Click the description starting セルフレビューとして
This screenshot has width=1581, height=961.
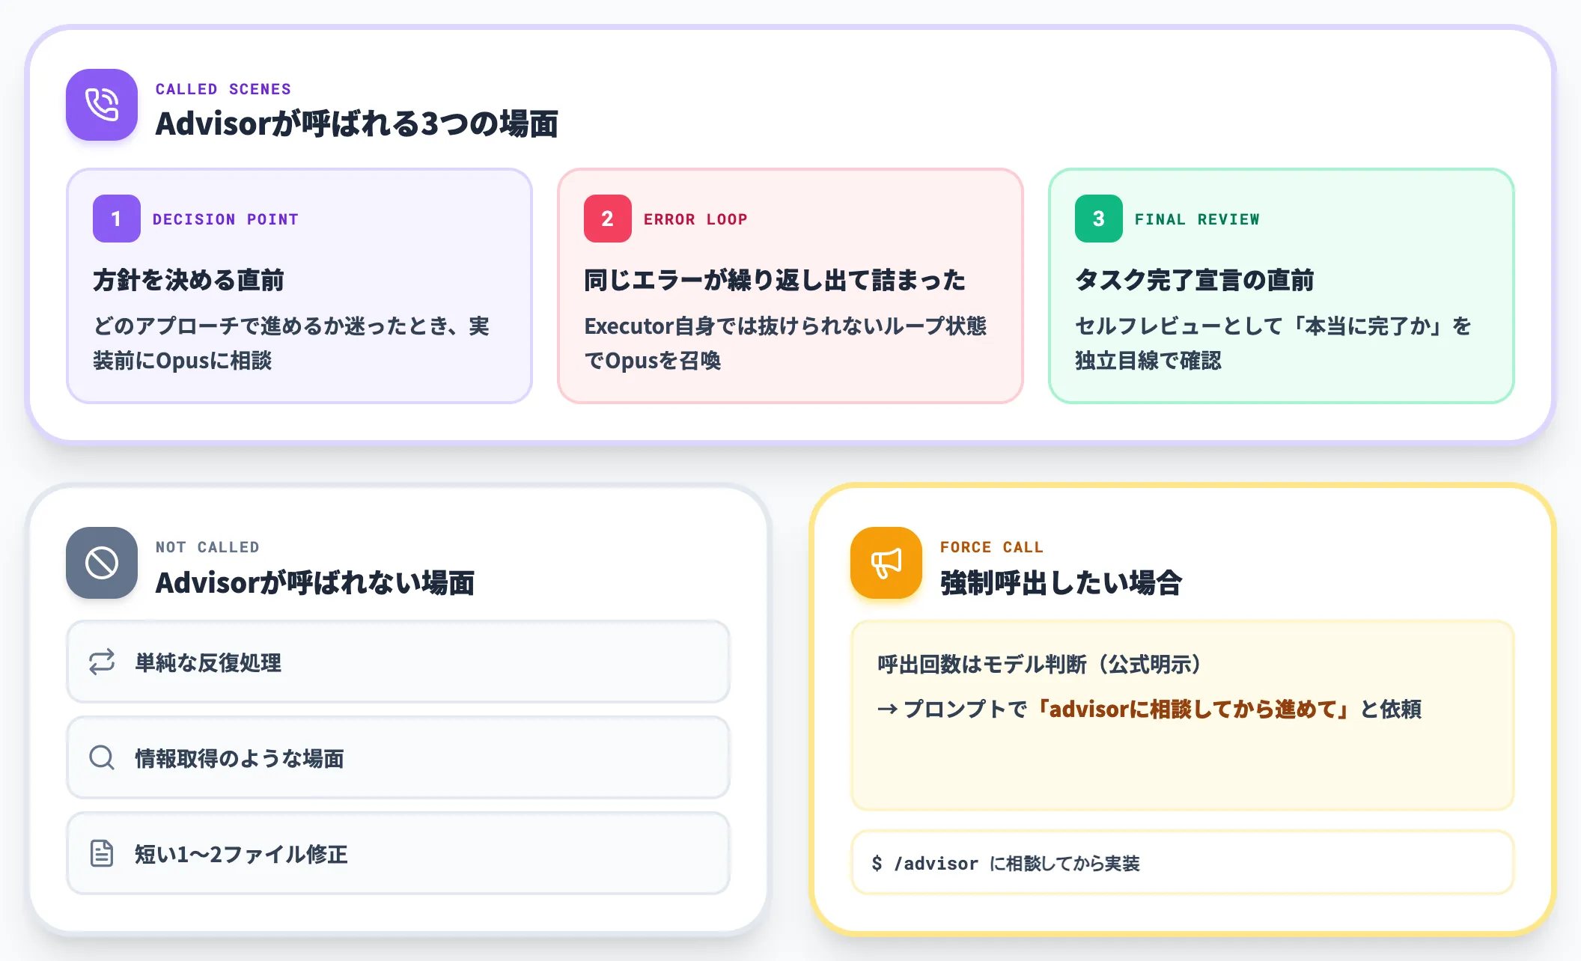[1273, 344]
